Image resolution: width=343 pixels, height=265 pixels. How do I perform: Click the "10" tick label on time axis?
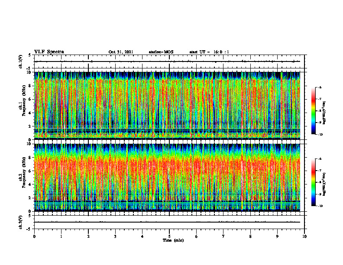(304, 236)
